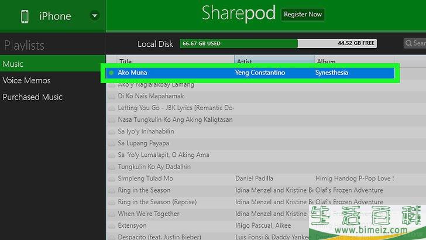Select song Tungkulin Ko Ay Dadalhin

pos(154,167)
